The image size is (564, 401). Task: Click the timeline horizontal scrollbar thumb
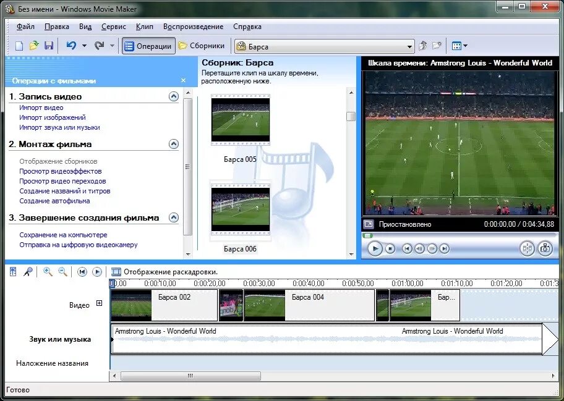[190, 376]
